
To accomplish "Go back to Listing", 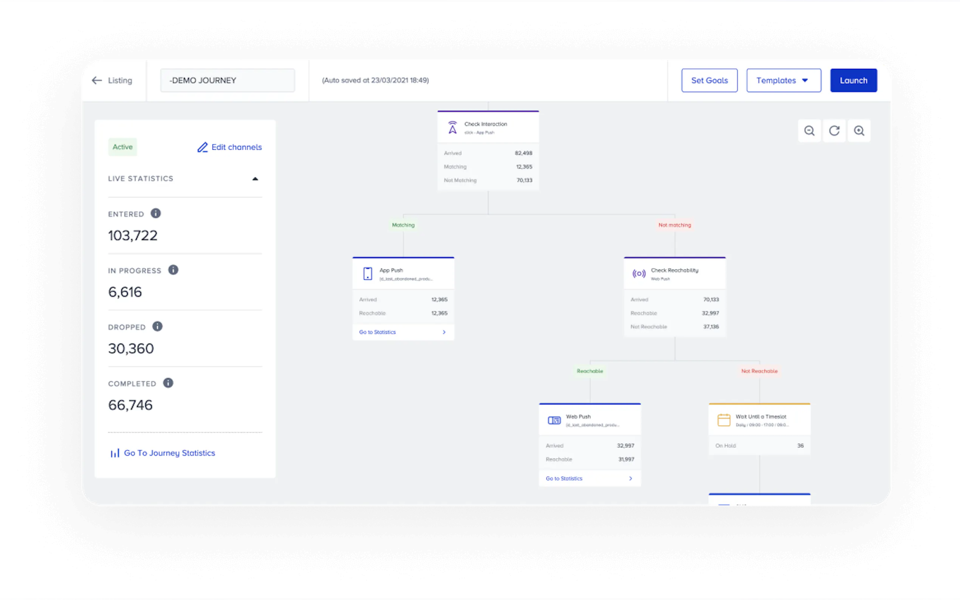I will click(x=112, y=80).
